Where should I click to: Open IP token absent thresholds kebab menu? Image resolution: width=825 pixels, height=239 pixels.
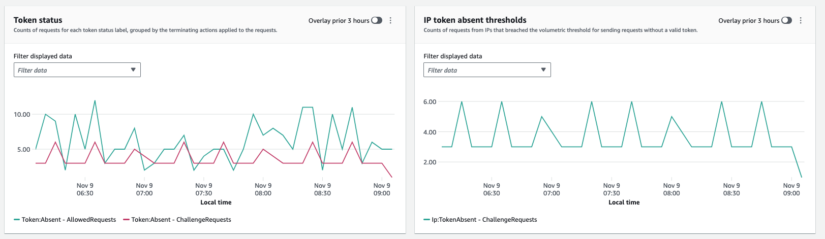click(x=801, y=20)
